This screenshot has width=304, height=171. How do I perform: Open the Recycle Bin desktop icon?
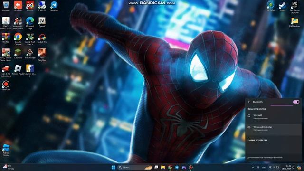click(6, 6)
